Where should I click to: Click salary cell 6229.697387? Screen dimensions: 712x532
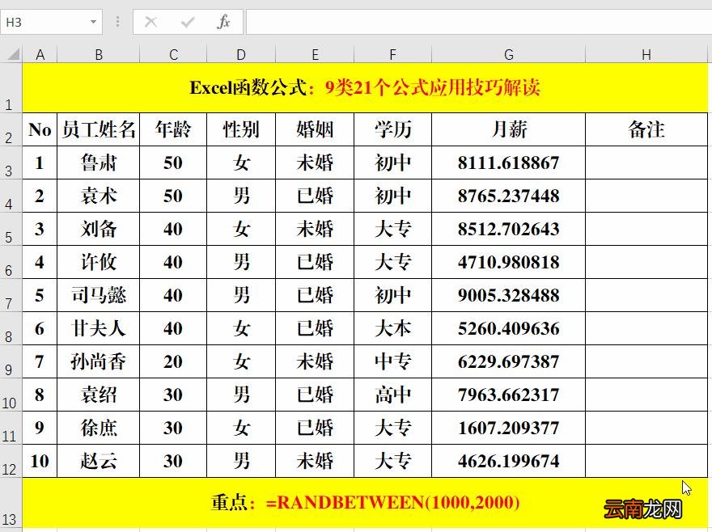pyautogui.click(x=509, y=361)
